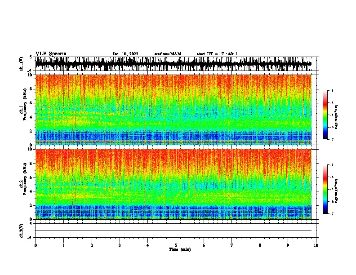Click the ch.3(V) axis label
Image resolution: width=356 pixels, height=275 pixels.
pyautogui.click(x=22, y=231)
